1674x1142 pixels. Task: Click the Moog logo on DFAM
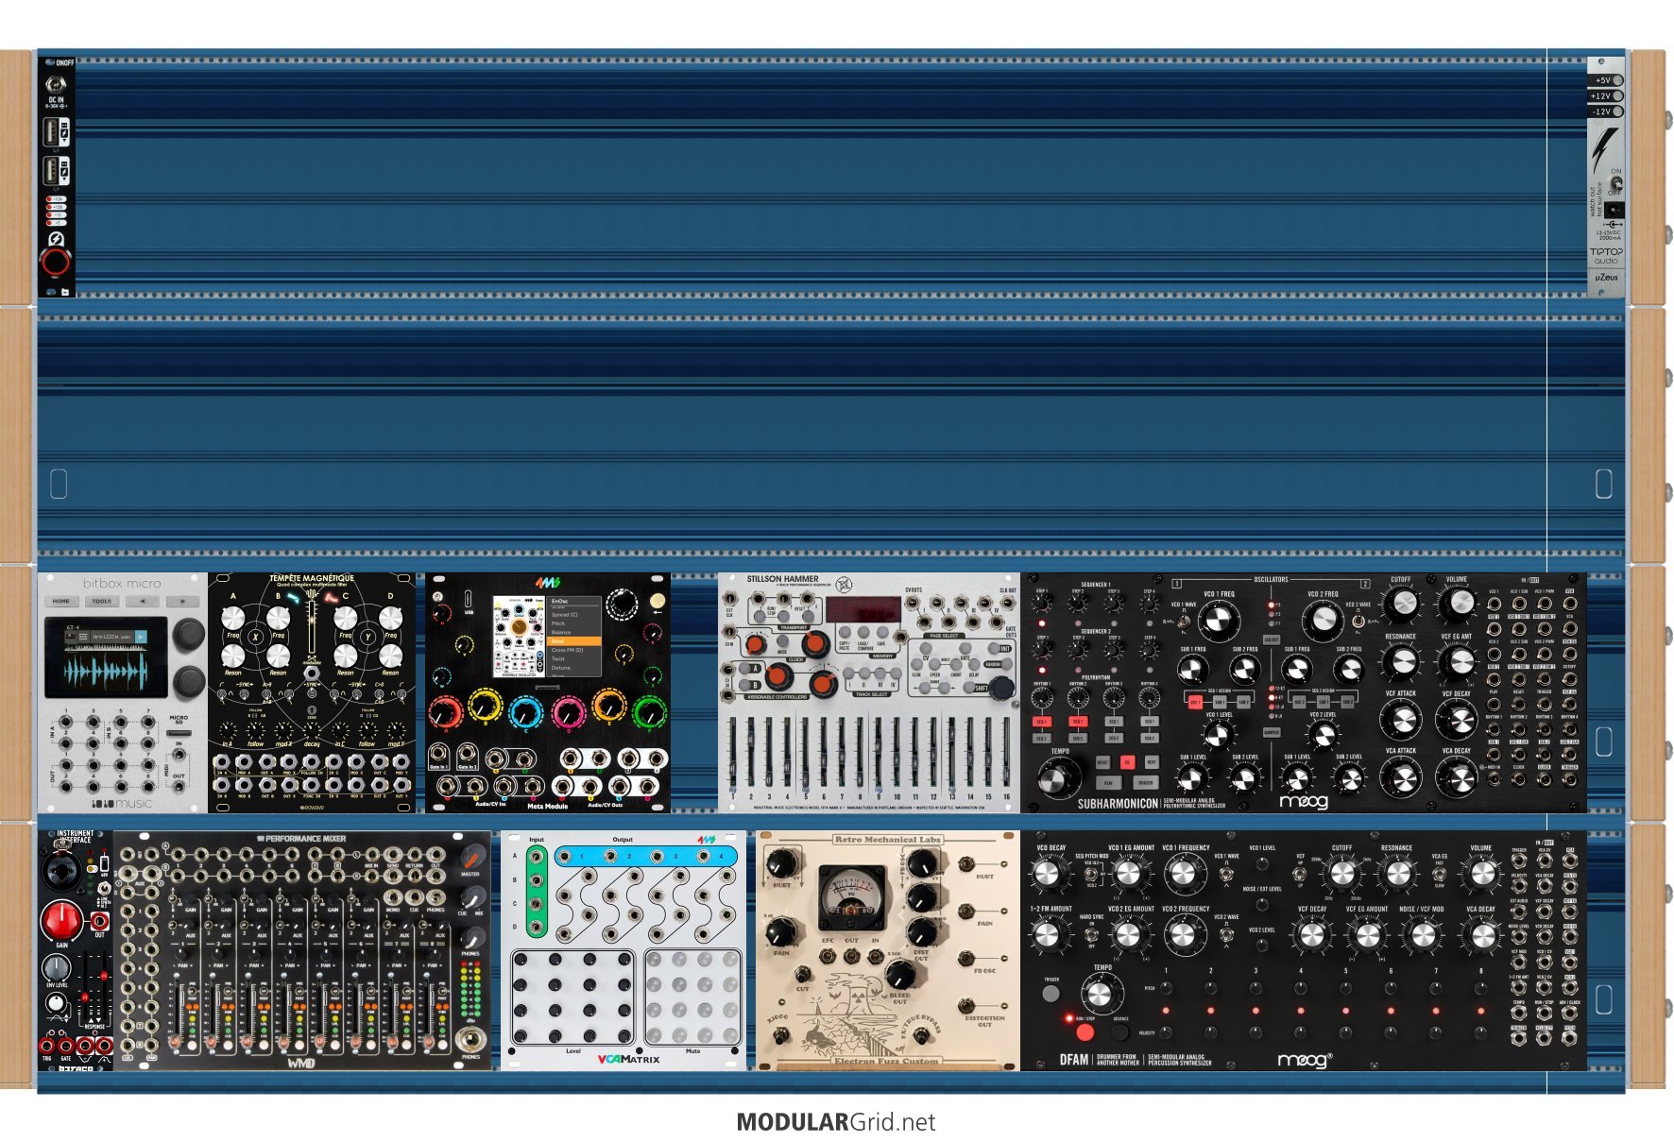[1304, 1060]
